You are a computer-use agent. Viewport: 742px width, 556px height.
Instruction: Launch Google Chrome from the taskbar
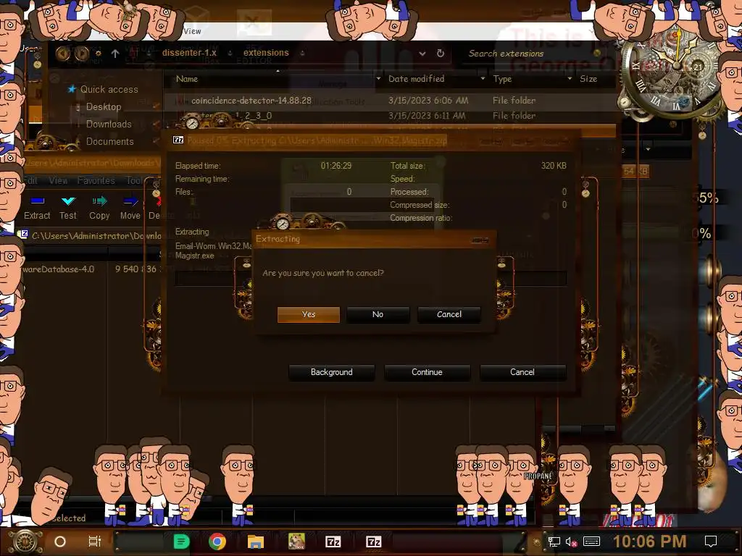[217, 542]
